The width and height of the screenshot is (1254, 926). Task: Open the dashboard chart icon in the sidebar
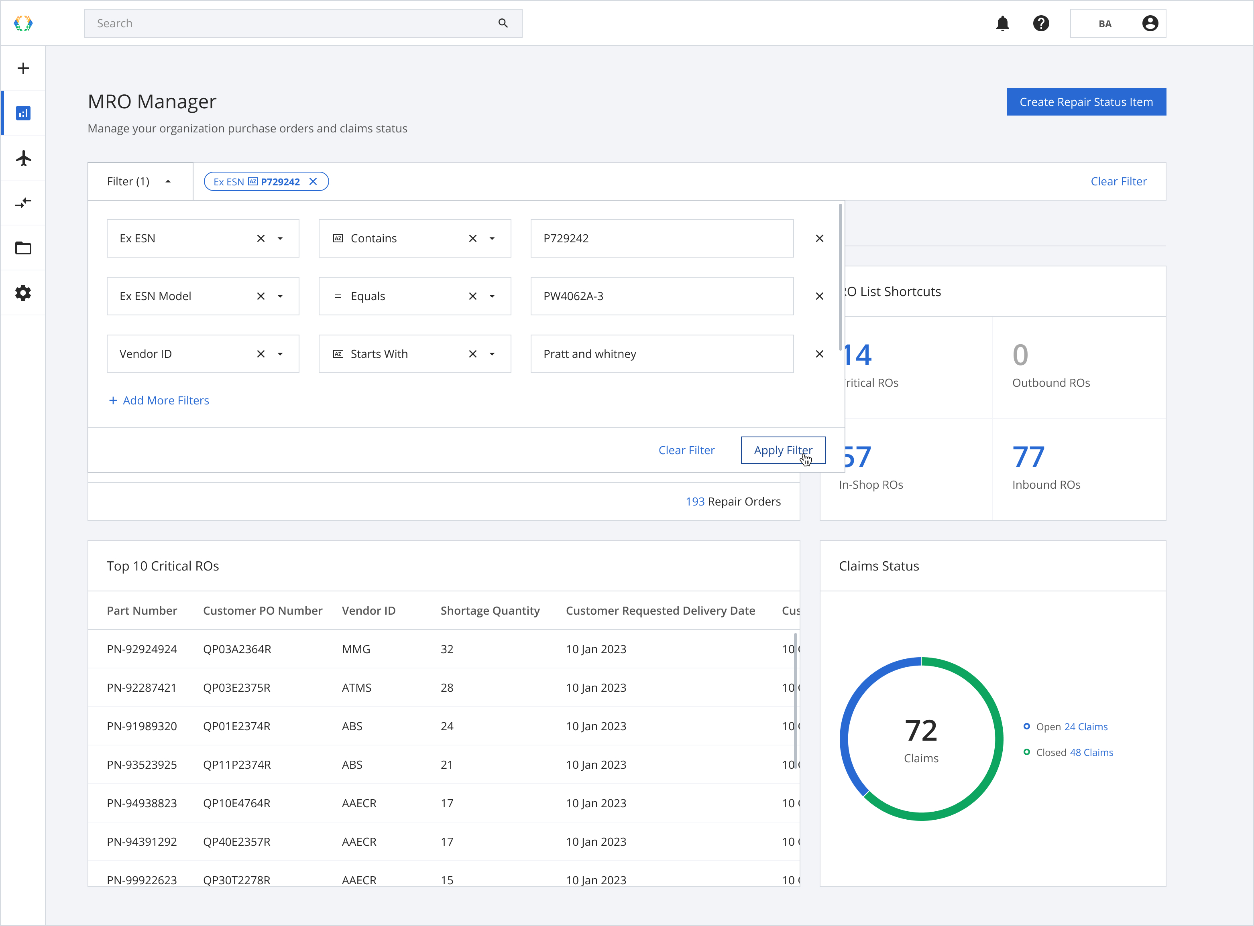pos(23,113)
